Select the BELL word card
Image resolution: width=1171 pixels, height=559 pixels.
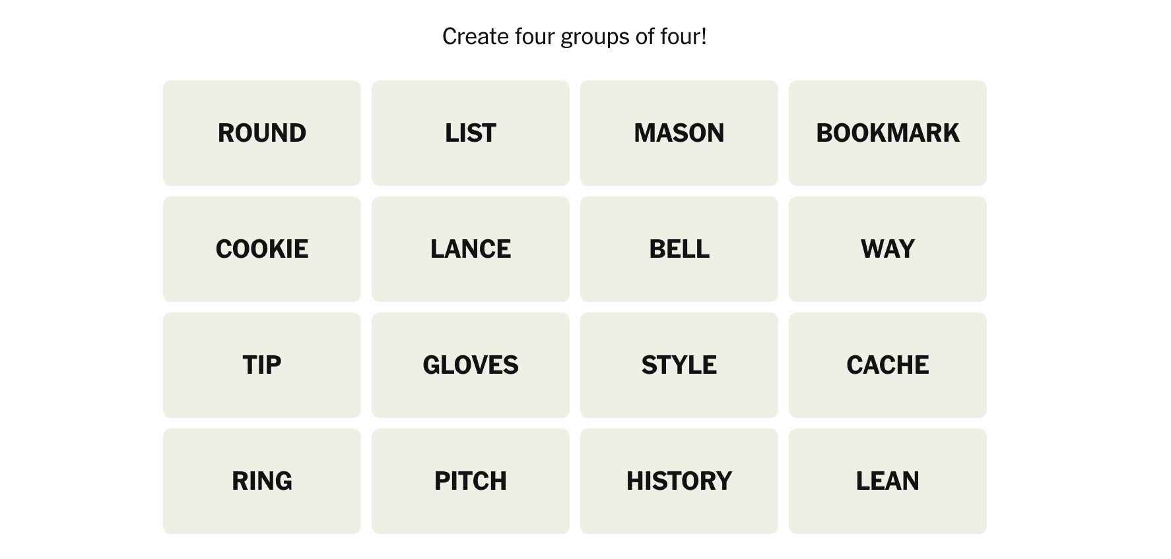(x=679, y=249)
